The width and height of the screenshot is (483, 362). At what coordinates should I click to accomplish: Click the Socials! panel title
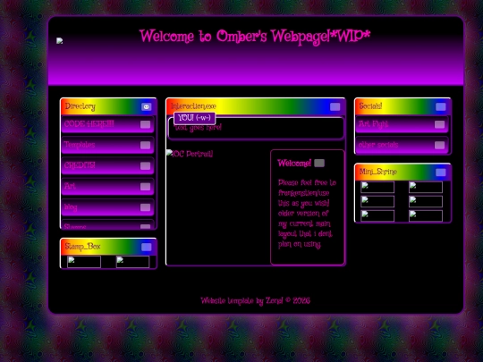point(370,106)
